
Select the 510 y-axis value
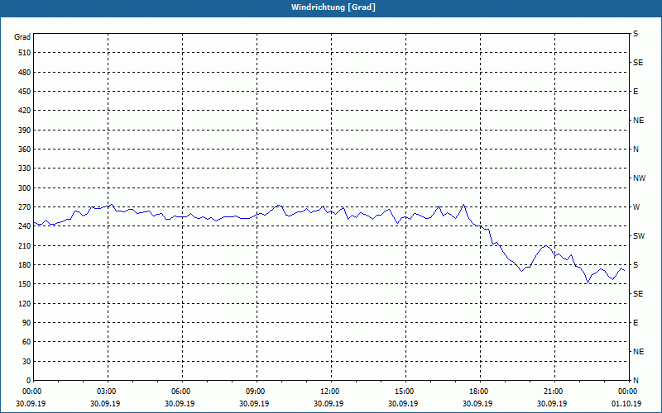(25, 53)
